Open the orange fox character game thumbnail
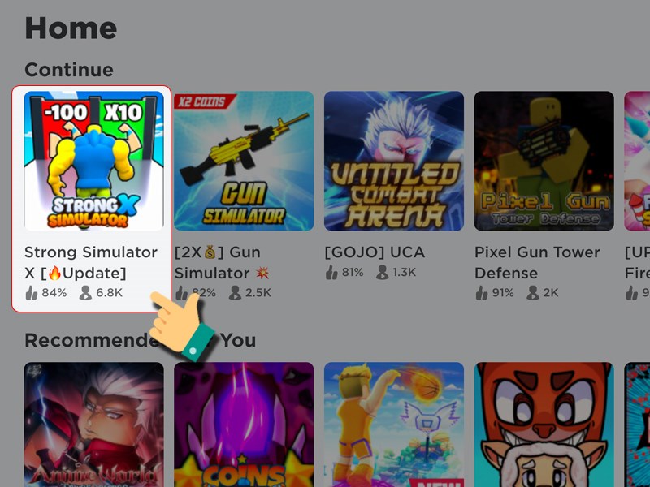Image resolution: width=650 pixels, height=487 pixels. [544, 425]
